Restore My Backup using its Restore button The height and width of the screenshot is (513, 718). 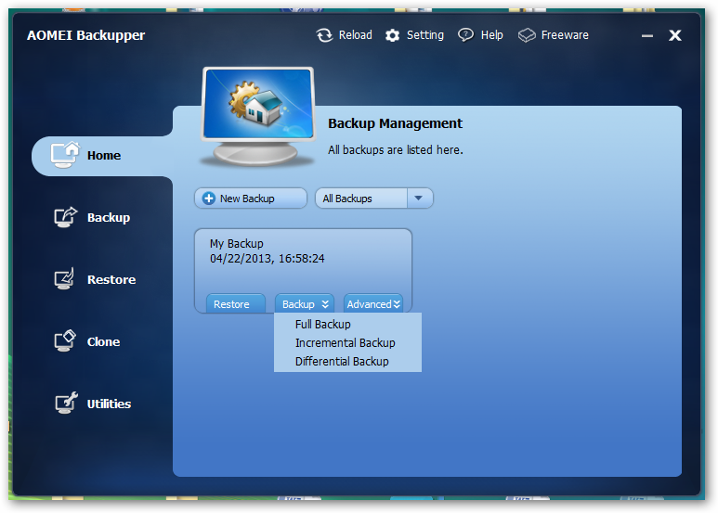pyautogui.click(x=235, y=304)
